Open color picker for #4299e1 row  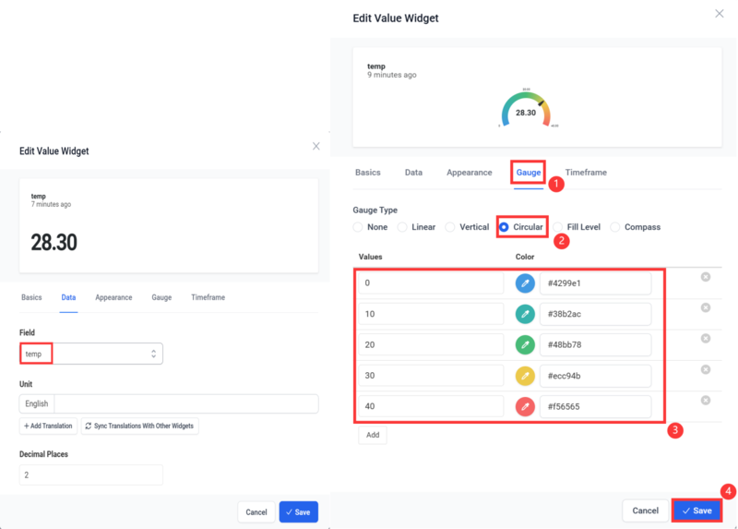525,283
